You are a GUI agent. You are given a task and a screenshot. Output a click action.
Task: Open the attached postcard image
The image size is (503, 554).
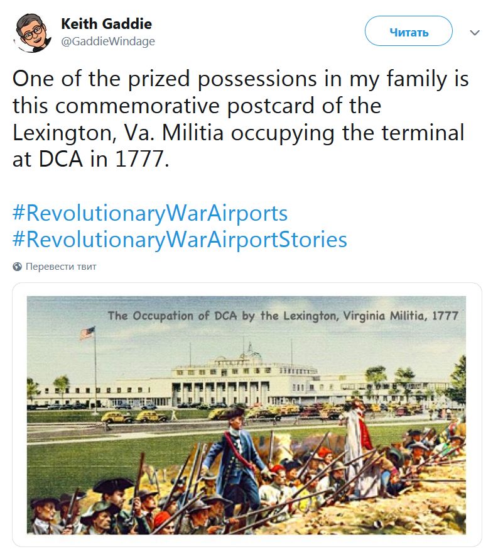point(247,415)
